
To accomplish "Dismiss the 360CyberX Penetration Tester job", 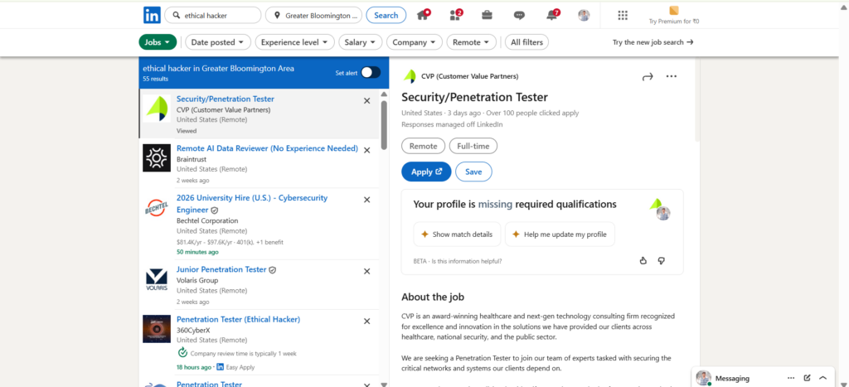I will click(366, 321).
